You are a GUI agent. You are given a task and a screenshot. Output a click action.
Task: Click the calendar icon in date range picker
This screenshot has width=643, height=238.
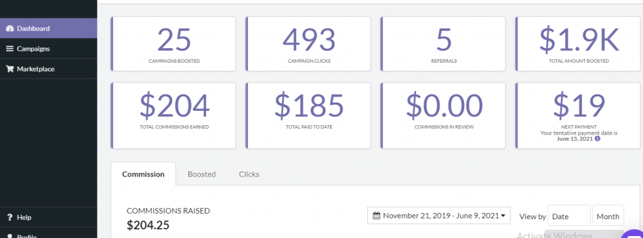coord(377,215)
